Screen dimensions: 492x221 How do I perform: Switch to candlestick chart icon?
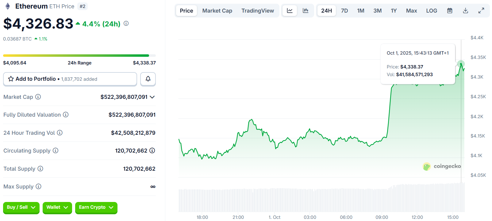coord(306,11)
